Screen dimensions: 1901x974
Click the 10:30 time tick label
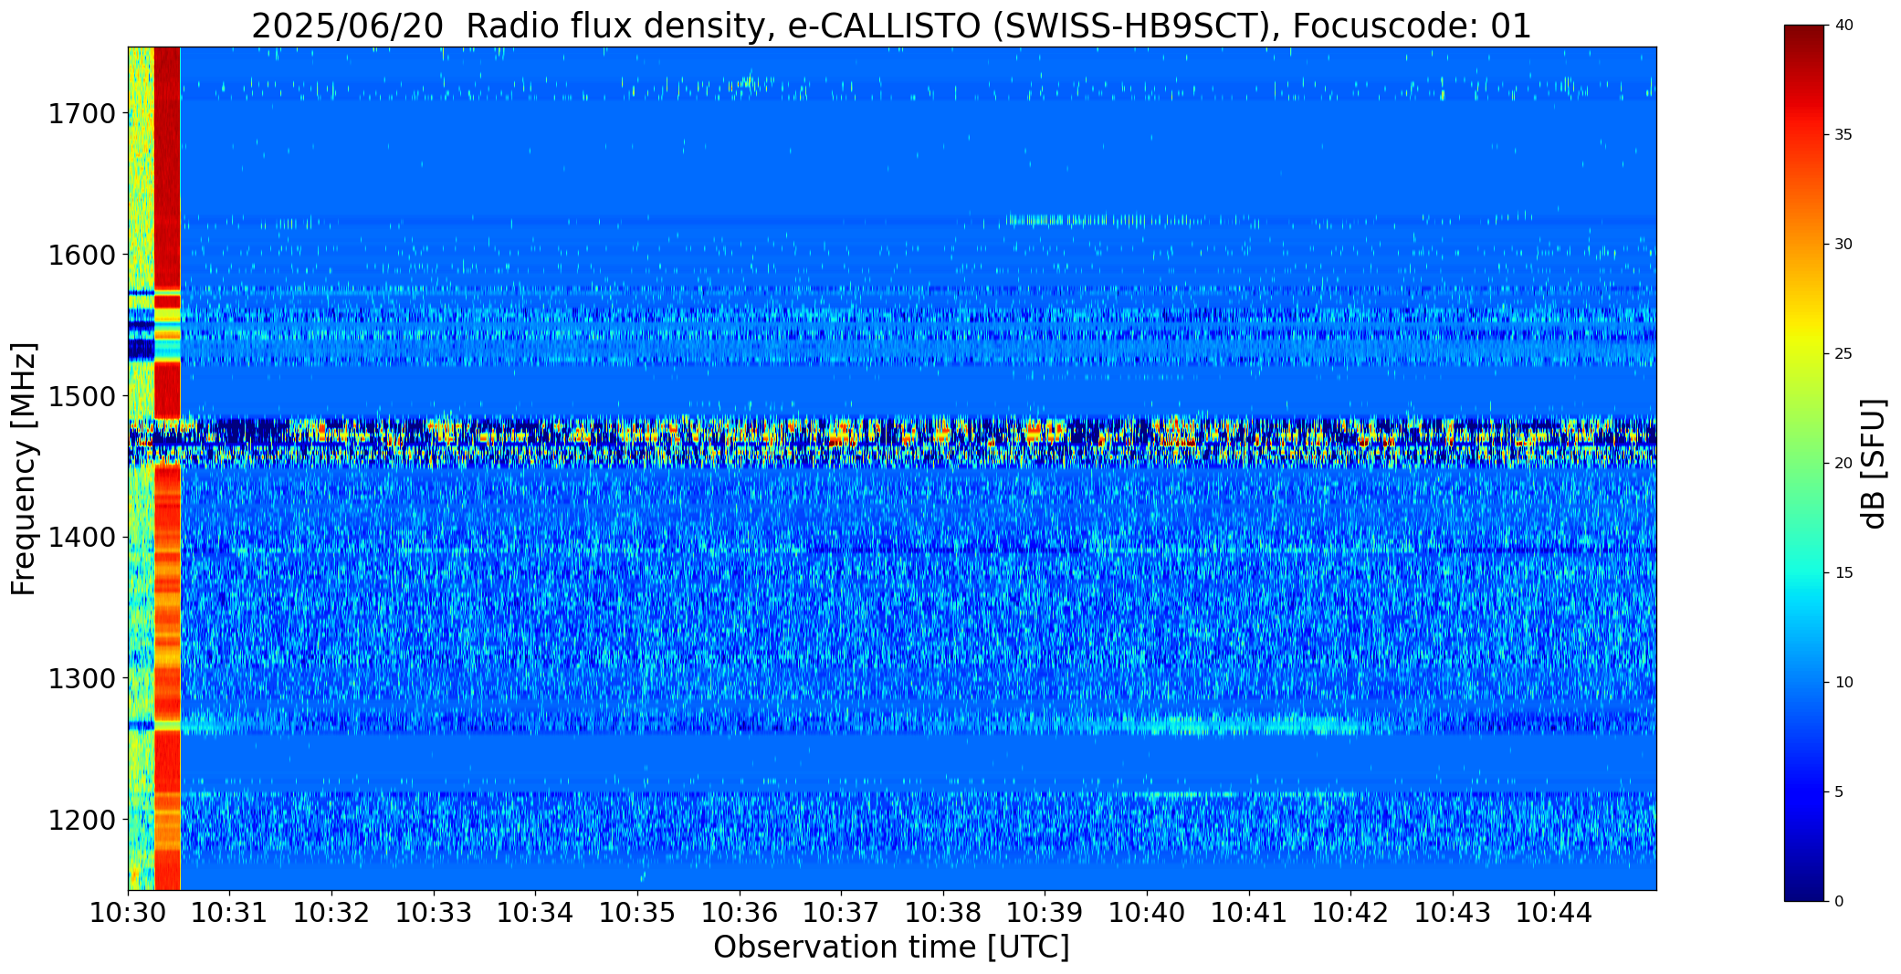[x=128, y=912]
